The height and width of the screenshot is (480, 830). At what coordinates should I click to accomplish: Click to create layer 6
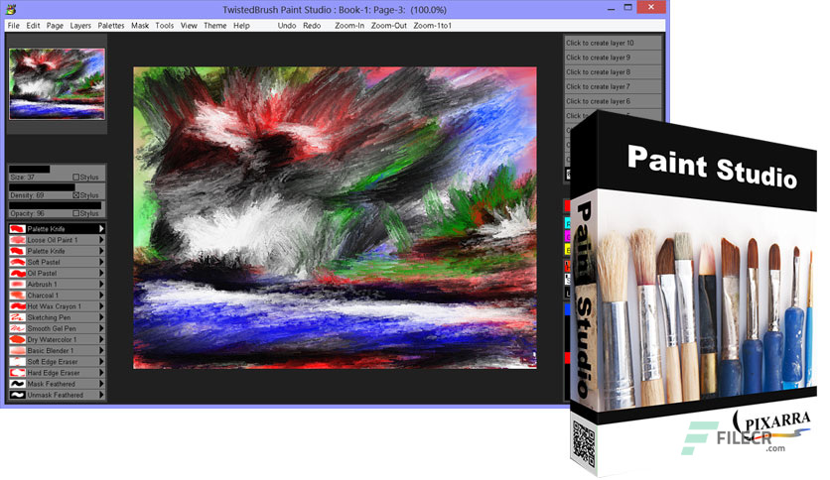coord(613,101)
